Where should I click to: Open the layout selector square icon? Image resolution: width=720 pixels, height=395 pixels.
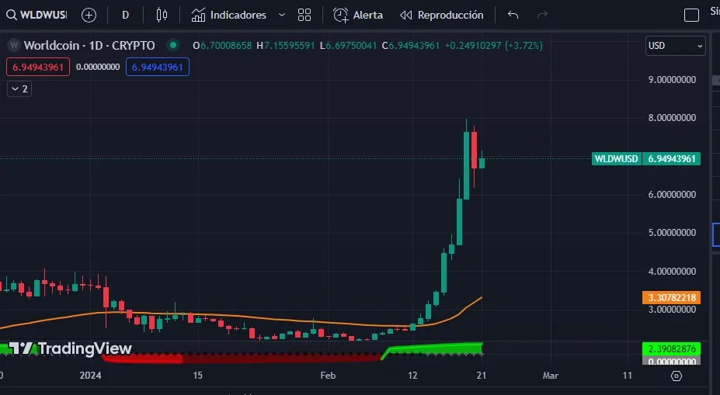[x=691, y=16]
